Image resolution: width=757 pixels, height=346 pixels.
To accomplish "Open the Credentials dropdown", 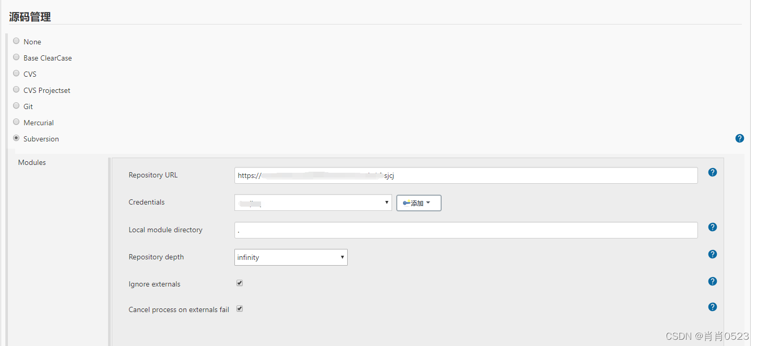I will [313, 202].
